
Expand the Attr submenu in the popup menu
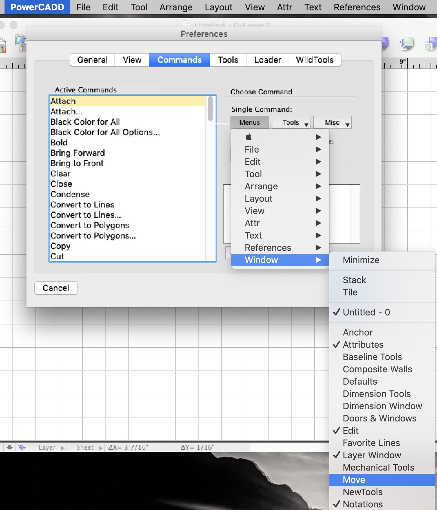(280, 223)
